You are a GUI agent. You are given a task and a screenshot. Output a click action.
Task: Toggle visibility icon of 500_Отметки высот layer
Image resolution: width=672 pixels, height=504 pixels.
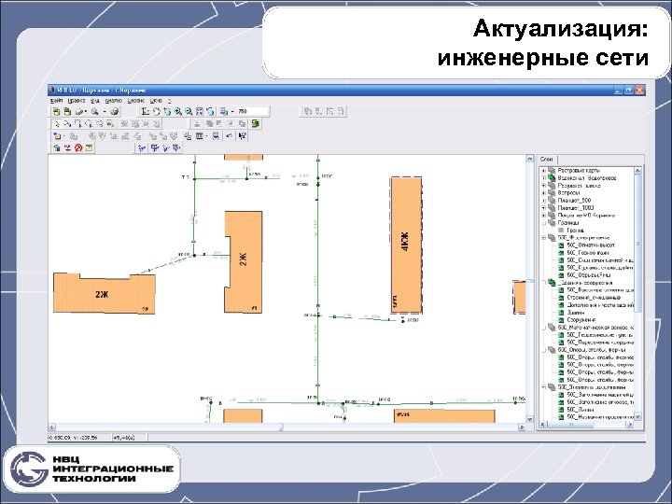(x=561, y=245)
